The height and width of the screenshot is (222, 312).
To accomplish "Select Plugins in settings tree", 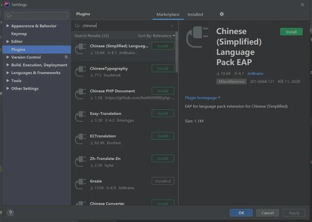I will coord(37,49).
